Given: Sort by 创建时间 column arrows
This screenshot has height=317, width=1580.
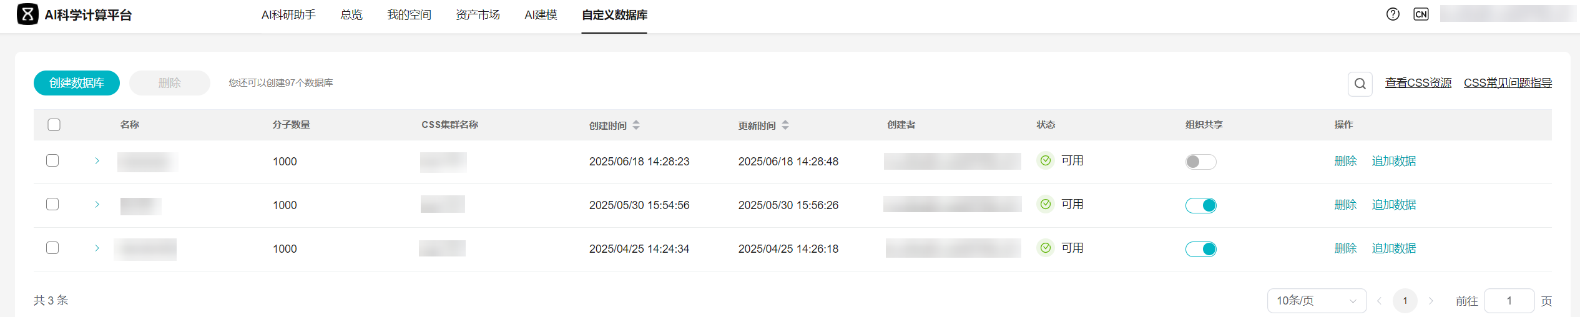Looking at the screenshot, I should (x=636, y=125).
